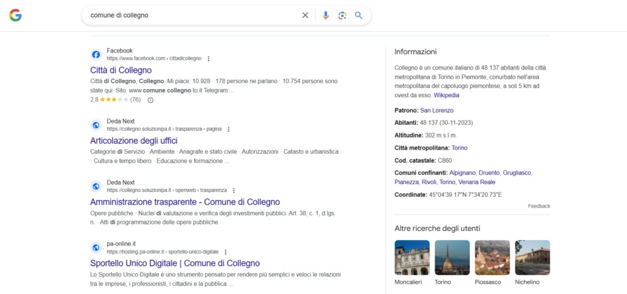Click the globe favicon of Articolazione degli uffici result

pyautogui.click(x=96, y=125)
